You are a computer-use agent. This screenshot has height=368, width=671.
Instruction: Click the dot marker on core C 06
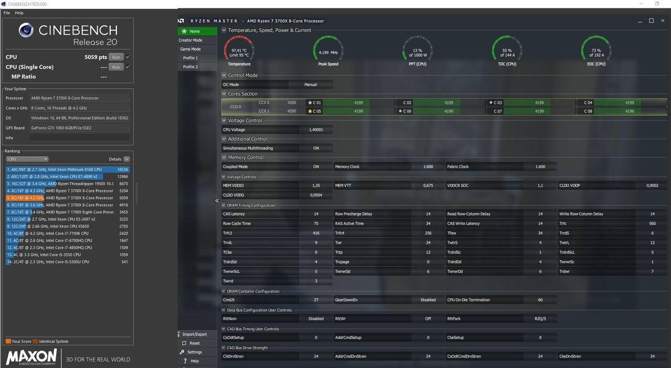tap(401, 111)
